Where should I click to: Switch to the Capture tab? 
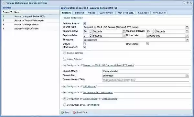[x=66, y=13]
